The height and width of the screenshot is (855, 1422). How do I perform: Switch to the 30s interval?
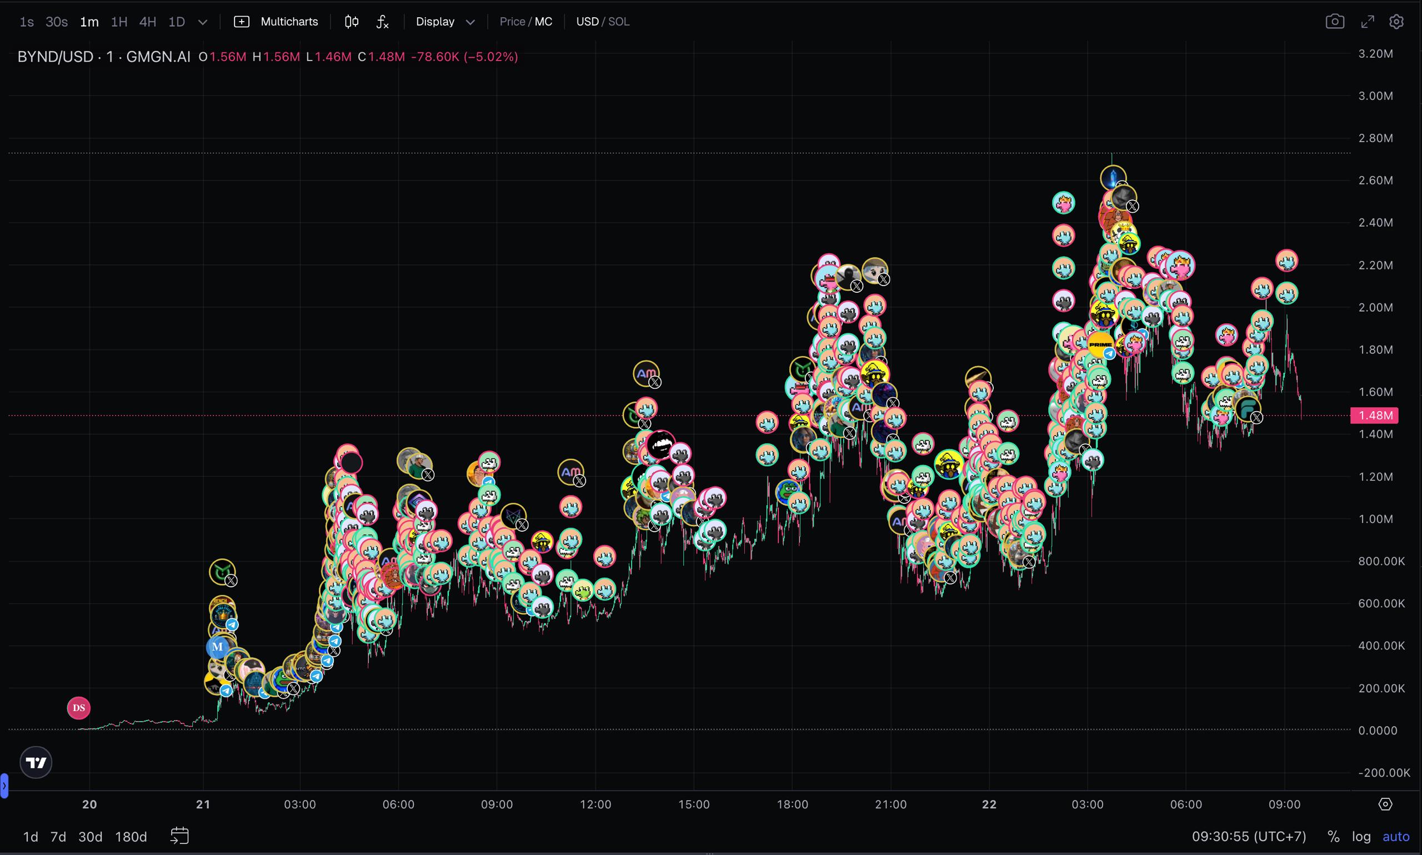pos(57,22)
